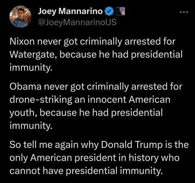Select the paragraph about Nixon and Watergate

point(96,54)
